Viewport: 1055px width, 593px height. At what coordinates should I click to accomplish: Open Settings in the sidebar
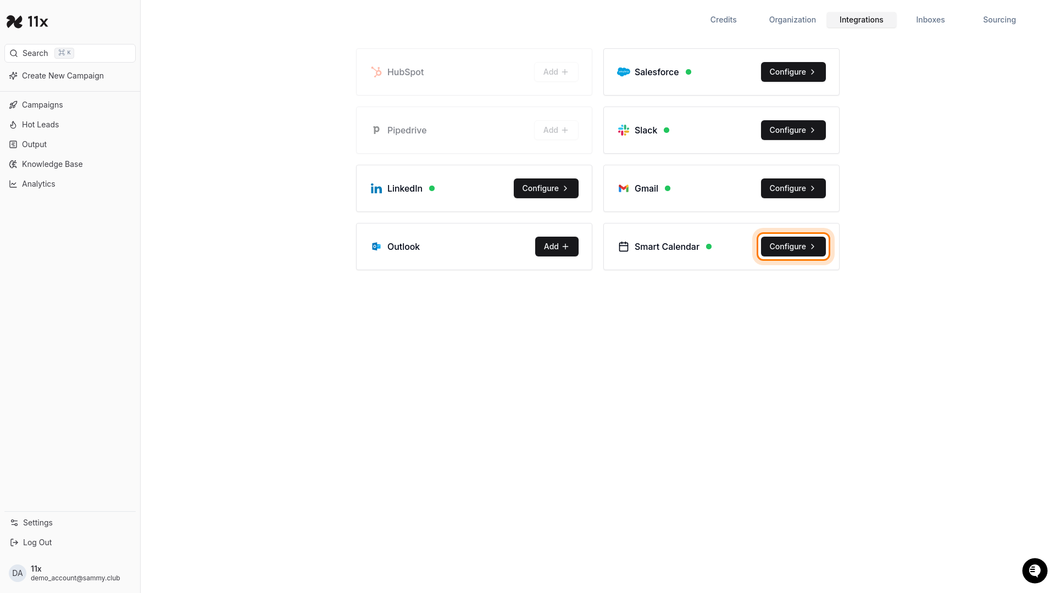tap(70, 523)
